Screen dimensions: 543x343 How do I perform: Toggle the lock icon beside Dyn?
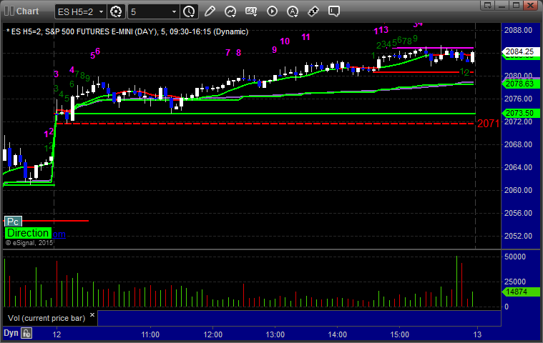[26, 333]
